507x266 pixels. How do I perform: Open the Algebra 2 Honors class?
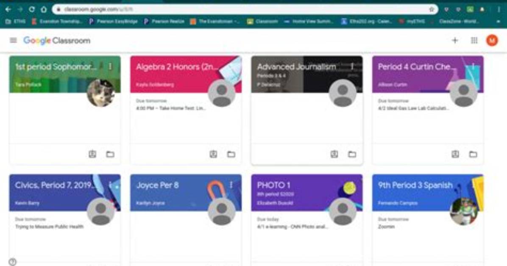click(x=177, y=67)
